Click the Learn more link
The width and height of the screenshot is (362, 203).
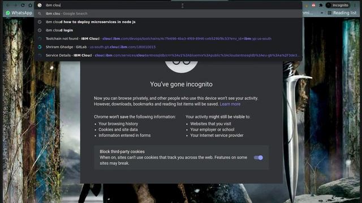tap(230, 104)
